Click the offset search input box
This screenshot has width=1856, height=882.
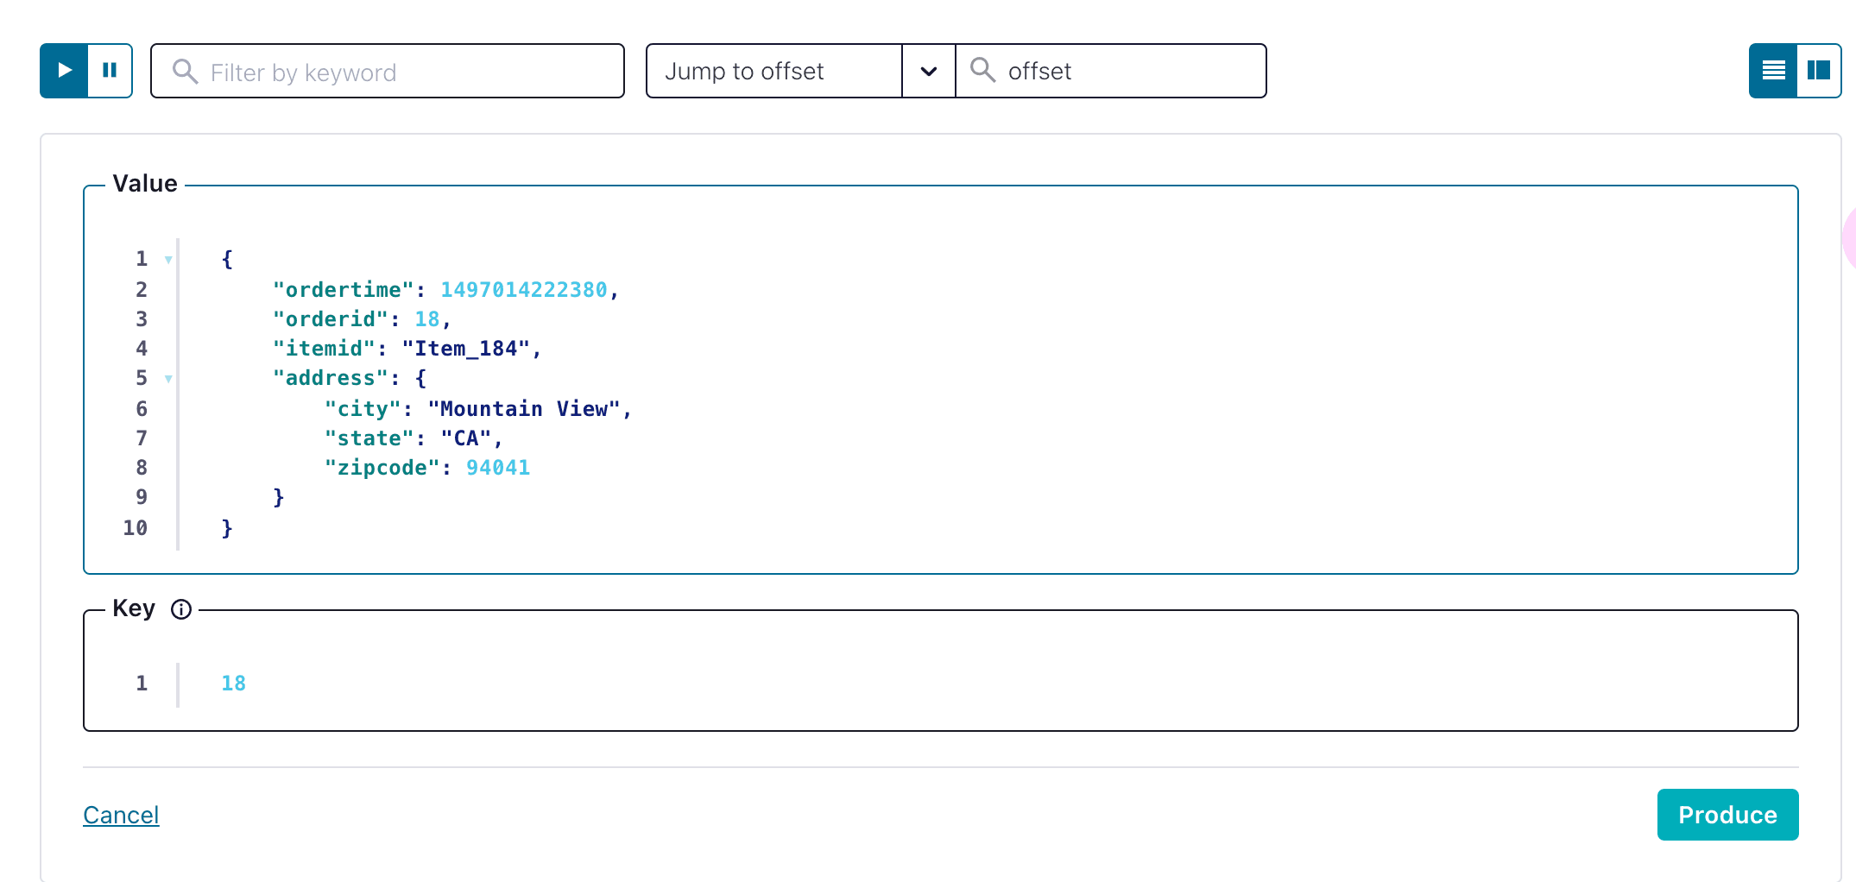coord(1114,71)
